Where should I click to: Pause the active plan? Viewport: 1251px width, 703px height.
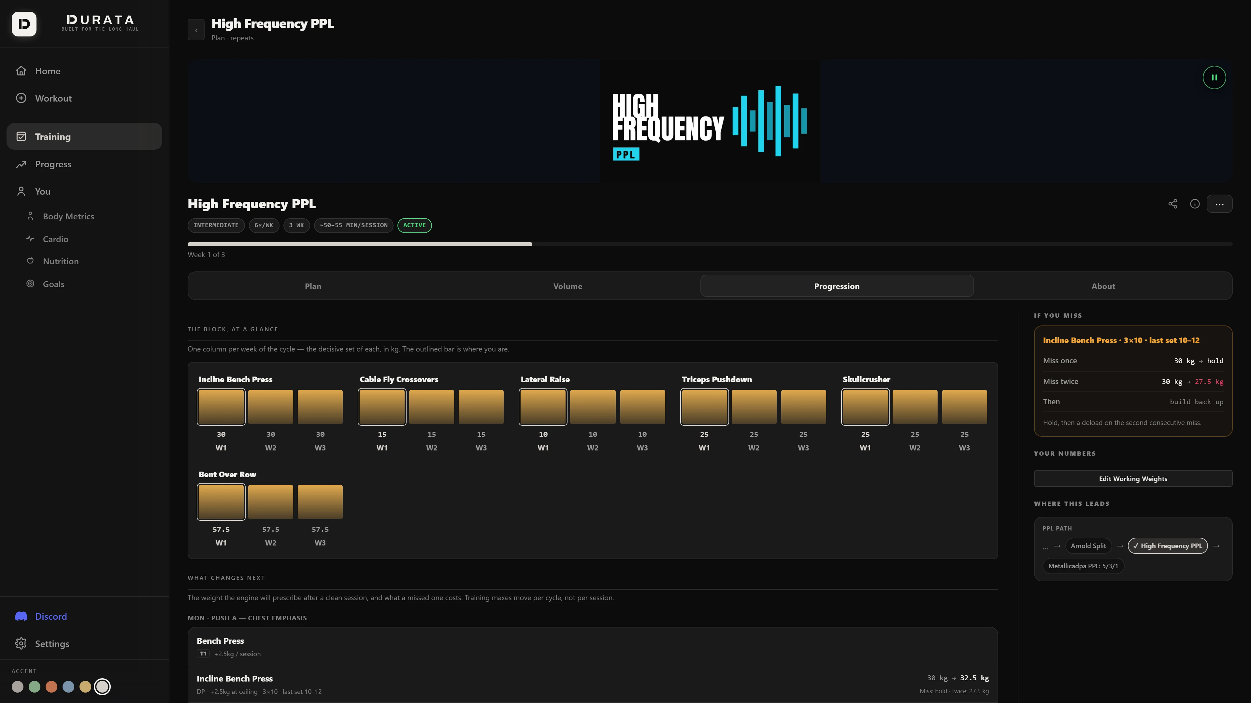[1214, 78]
